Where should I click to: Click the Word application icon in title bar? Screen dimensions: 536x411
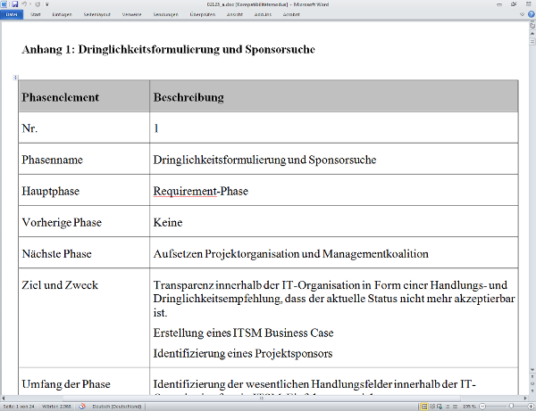(x=4, y=4)
